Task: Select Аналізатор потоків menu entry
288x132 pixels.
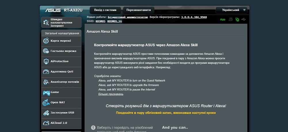Action: [x=61, y=82]
